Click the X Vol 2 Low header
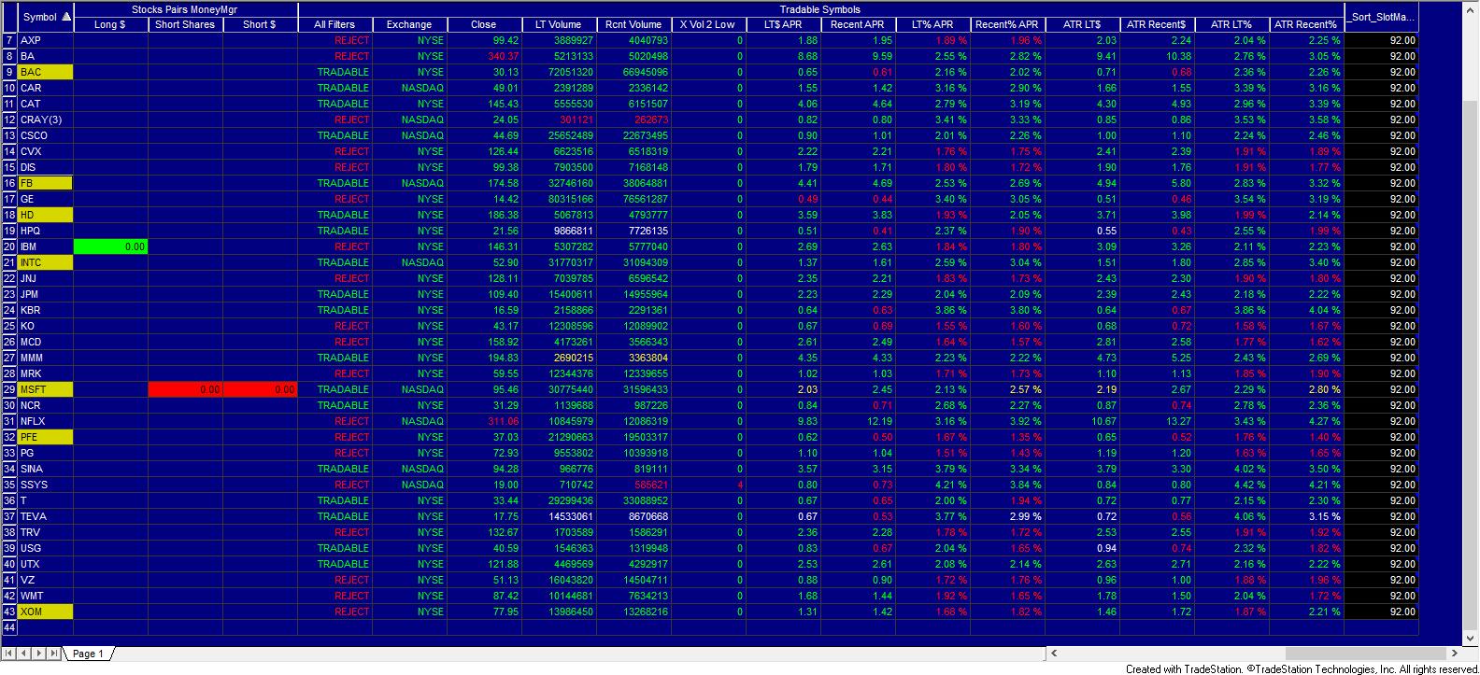 coord(708,24)
